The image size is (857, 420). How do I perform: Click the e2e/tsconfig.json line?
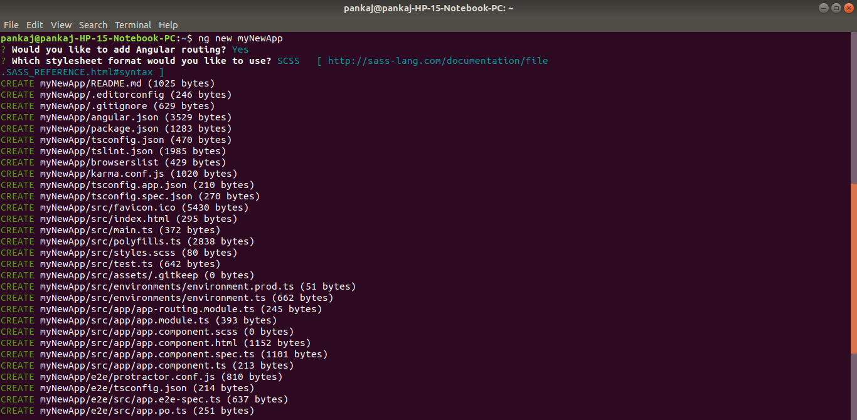pos(127,388)
